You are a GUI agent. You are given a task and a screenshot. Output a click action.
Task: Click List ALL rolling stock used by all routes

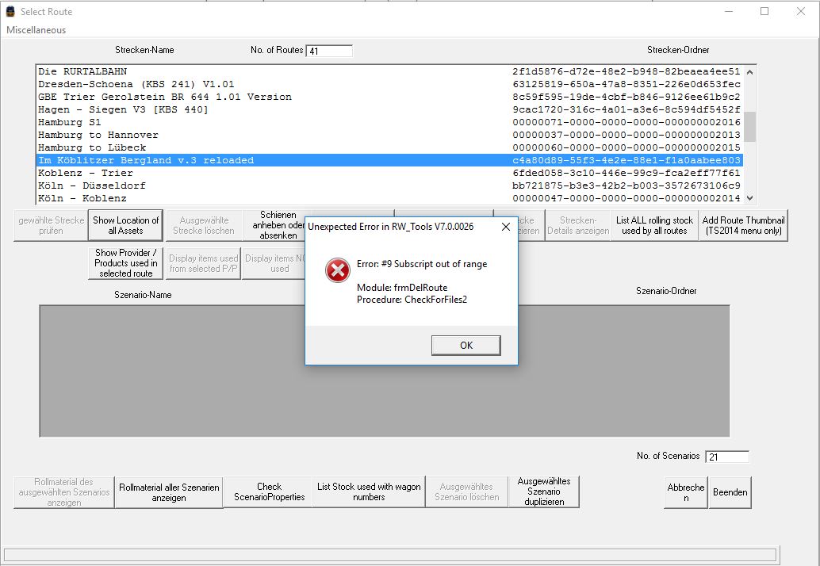(654, 225)
